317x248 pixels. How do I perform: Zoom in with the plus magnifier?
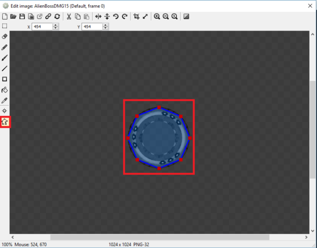157,16
